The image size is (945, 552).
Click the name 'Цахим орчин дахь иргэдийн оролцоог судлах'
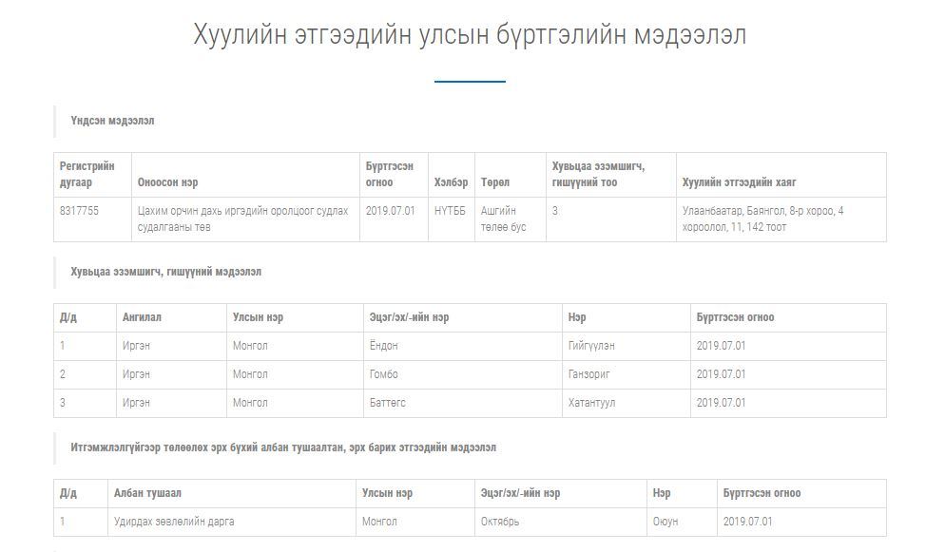pos(242,211)
